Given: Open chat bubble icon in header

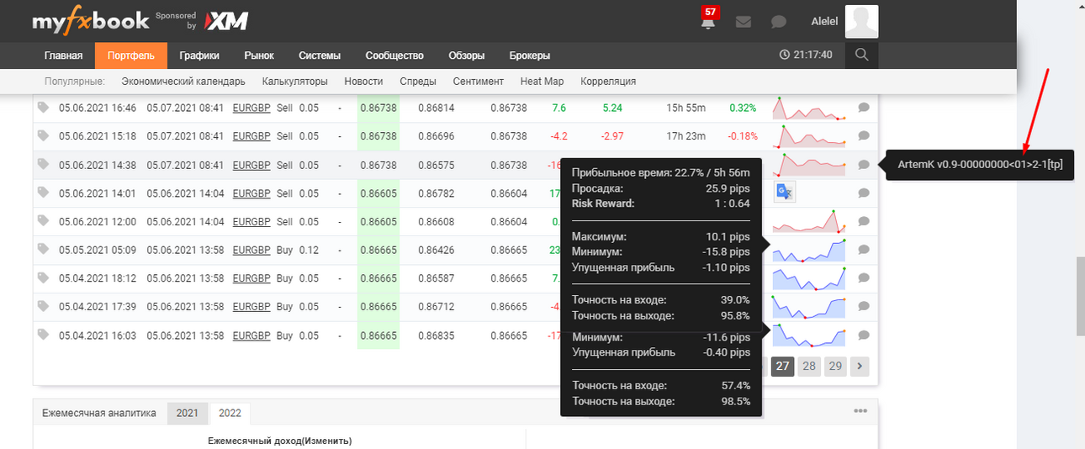Looking at the screenshot, I should [x=779, y=22].
